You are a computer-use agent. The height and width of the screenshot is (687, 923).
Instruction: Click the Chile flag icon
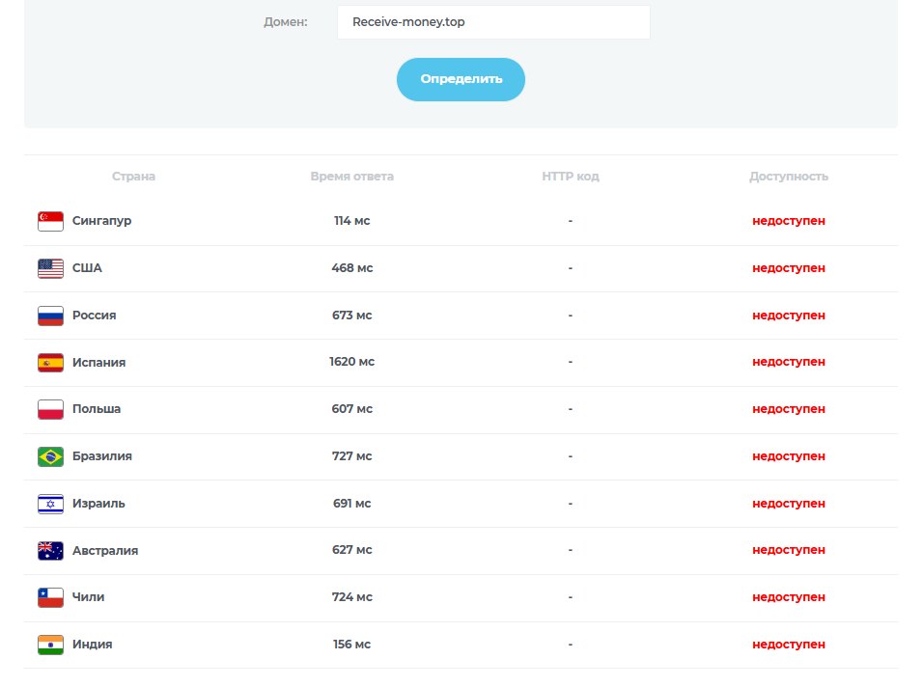50,597
